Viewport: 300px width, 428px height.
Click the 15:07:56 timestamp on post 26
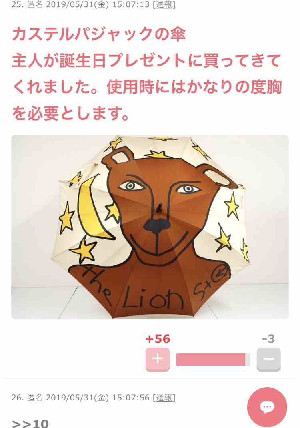[131, 398]
